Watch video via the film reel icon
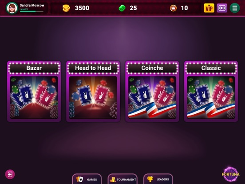 [222, 8]
